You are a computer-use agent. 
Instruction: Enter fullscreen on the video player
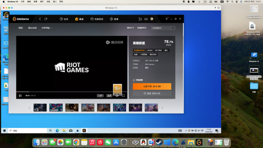coord(123,96)
